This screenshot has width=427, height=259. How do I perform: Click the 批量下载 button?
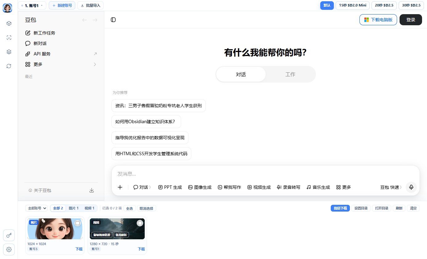point(340,208)
